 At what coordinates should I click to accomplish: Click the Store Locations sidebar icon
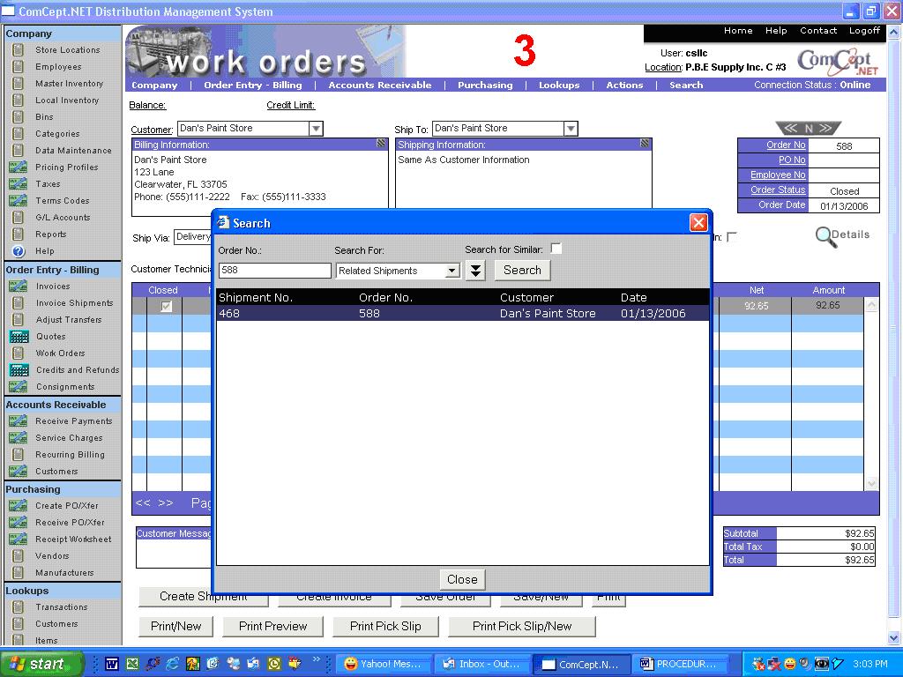[x=18, y=50]
